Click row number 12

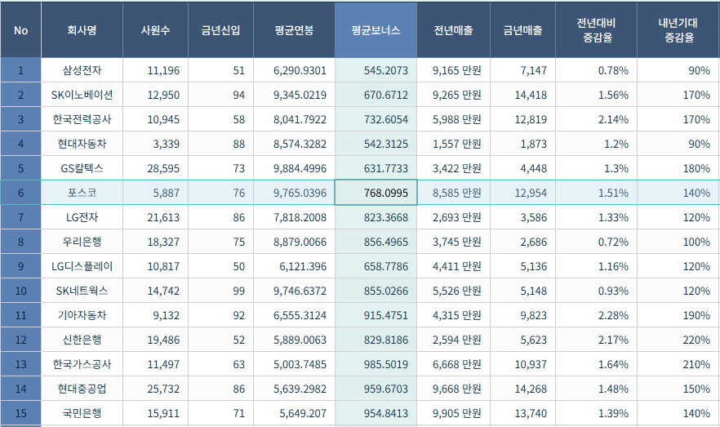click(20, 340)
